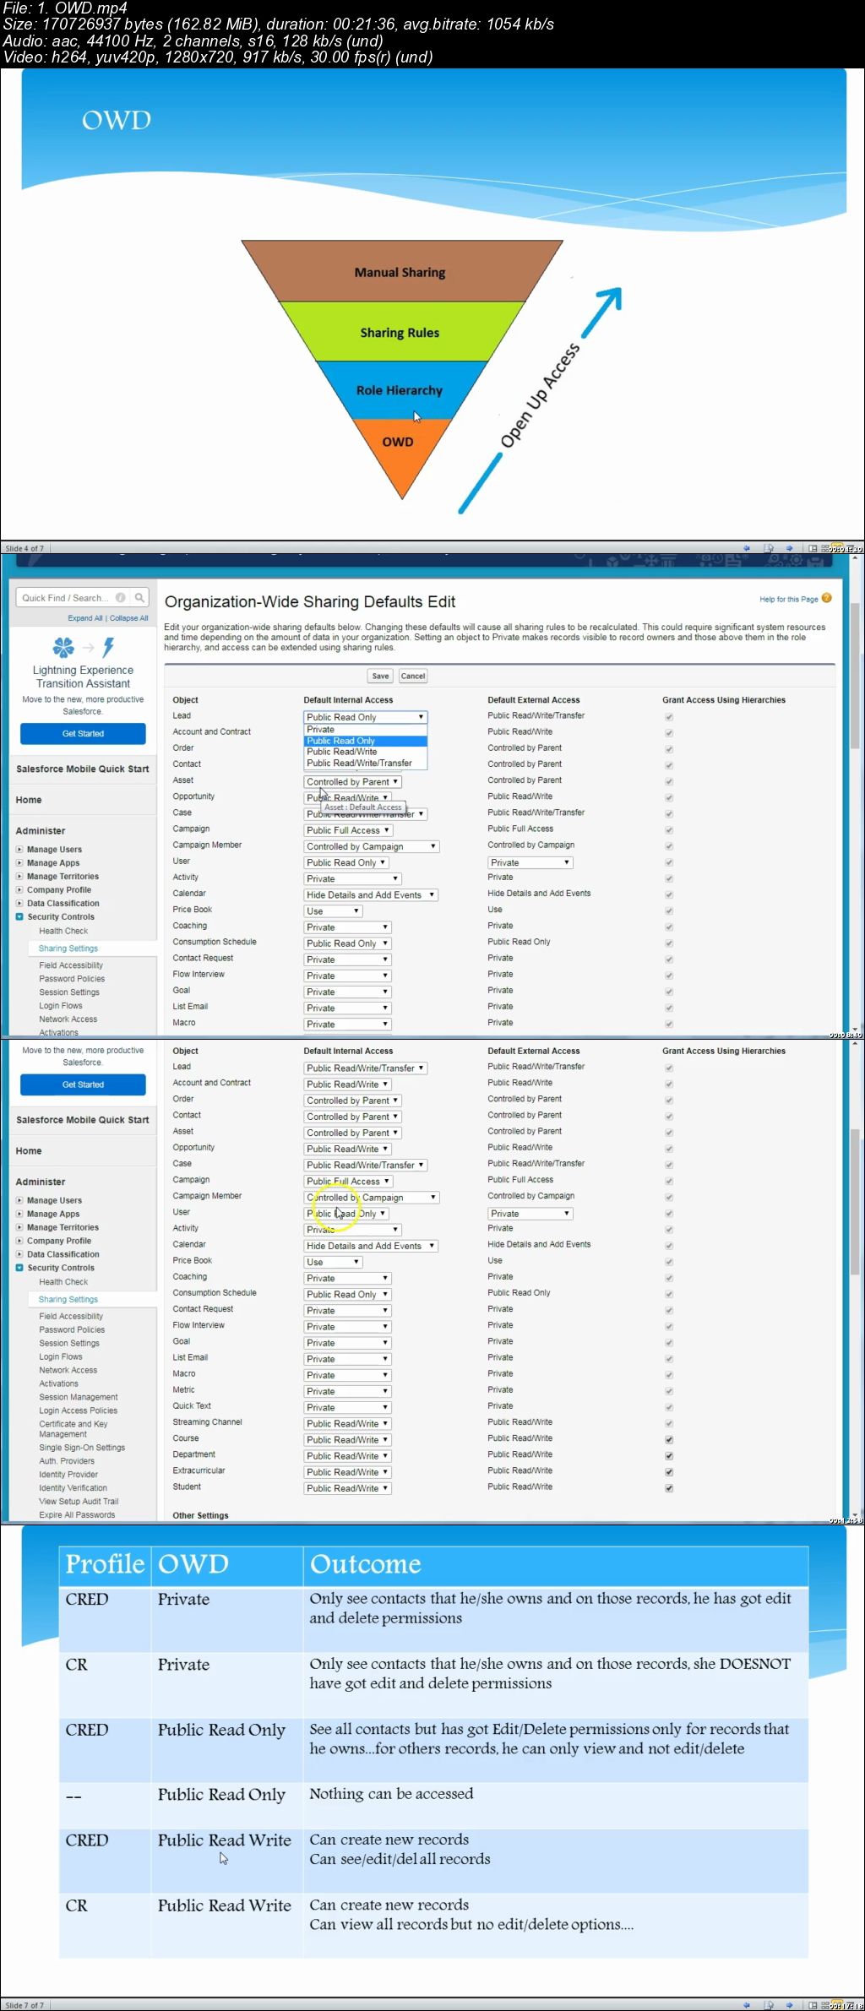Open Session Management in Security Controls list

[x=79, y=1397]
